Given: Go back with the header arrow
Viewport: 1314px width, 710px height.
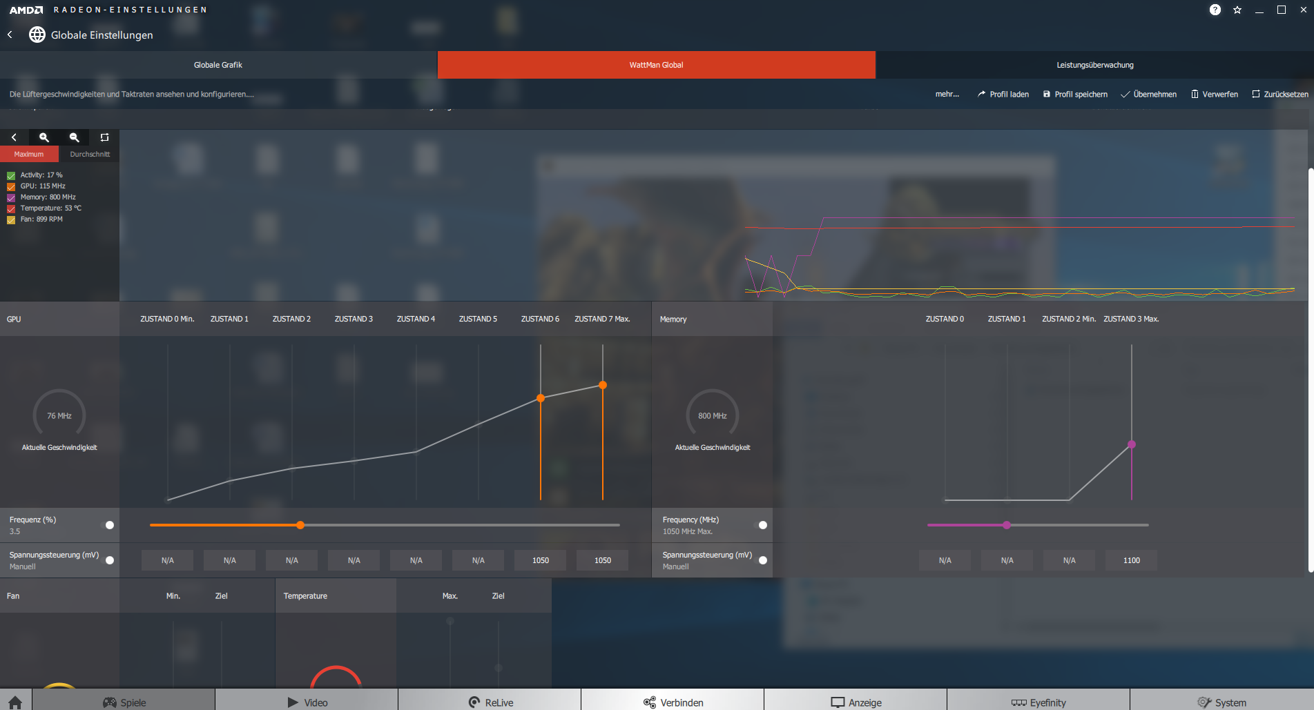Looking at the screenshot, I should point(10,34).
